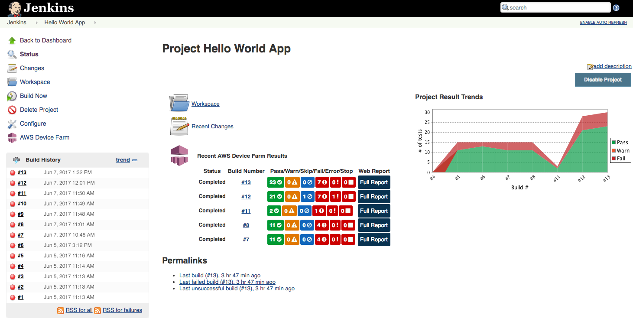Choose Delete Project in the sidebar

[x=39, y=110]
